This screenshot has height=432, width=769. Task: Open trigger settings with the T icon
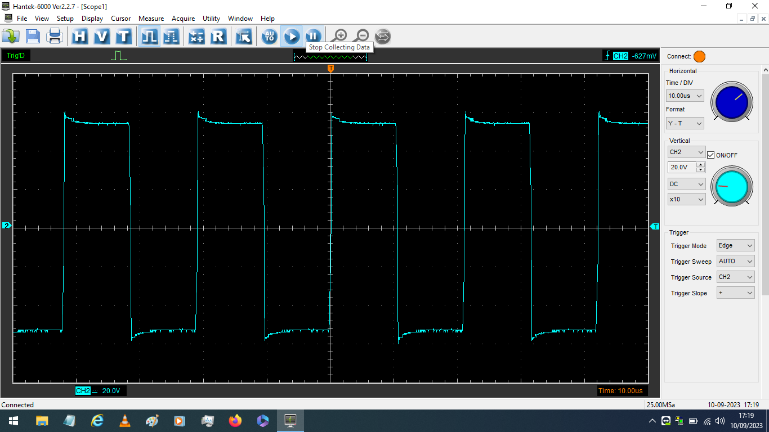123,37
